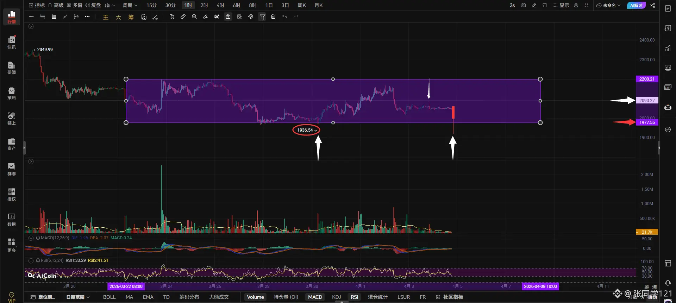The image size is (676, 303).
Task: Toggle the MACD indicator button
Action: click(x=315, y=297)
